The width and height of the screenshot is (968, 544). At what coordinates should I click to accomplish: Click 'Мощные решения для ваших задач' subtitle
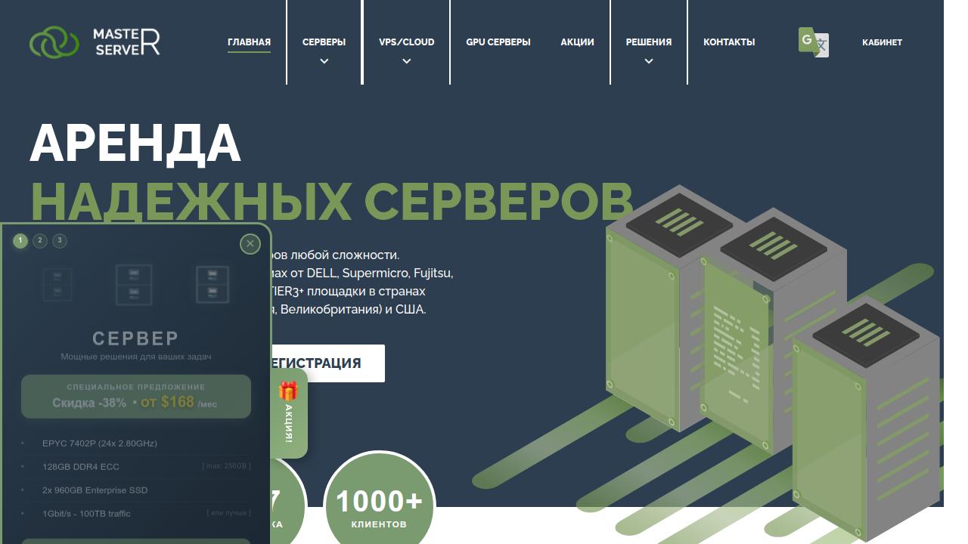(136, 357)
